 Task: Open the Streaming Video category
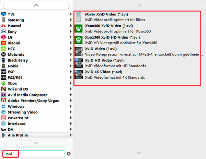click(36, 112)
